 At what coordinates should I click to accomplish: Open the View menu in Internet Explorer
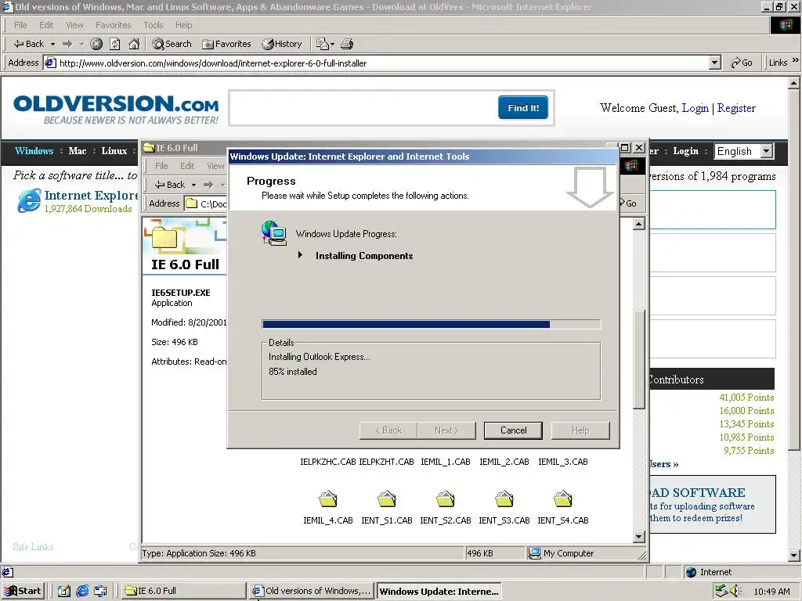74,25
